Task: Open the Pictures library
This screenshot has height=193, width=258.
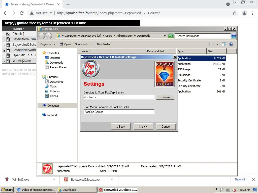Action: [x=55, y=91]
